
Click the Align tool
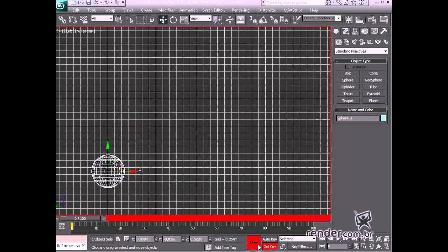[x=359, y=20]
